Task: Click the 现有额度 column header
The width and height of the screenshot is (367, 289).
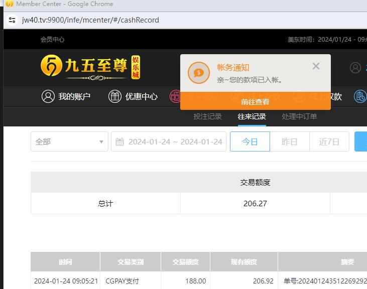Action: click(244, 261)
